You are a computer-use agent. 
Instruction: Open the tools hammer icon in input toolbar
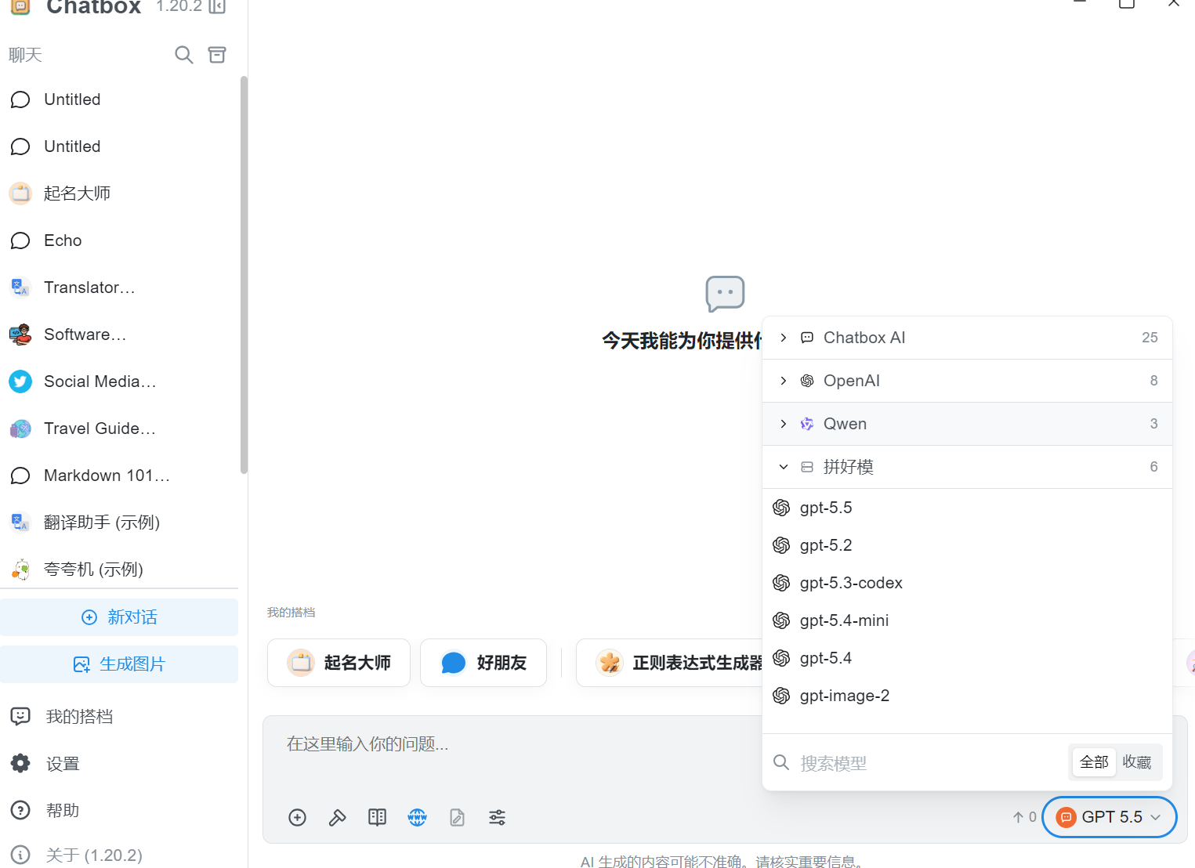[337, 818]
